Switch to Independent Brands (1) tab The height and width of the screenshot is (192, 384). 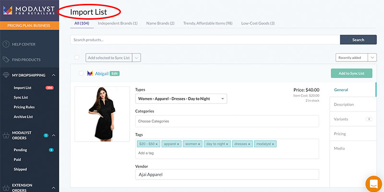coord(118,23)
